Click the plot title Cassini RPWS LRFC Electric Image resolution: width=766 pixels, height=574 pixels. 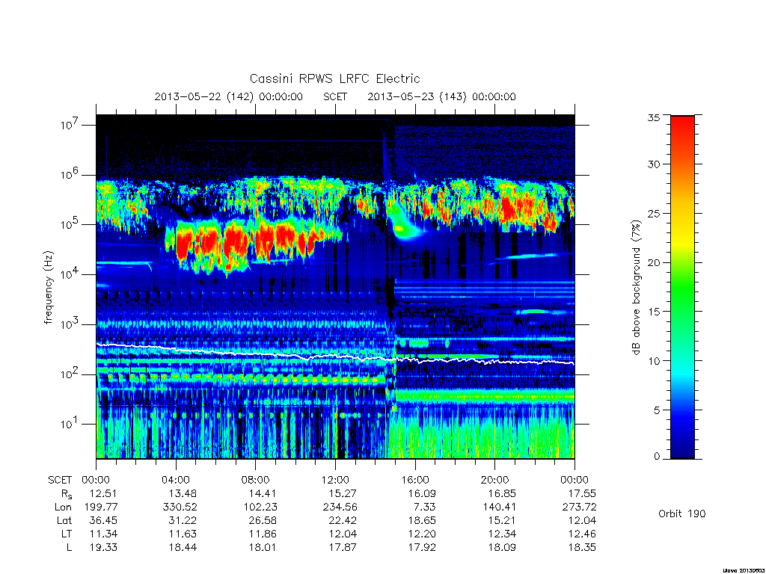point(334,78)
